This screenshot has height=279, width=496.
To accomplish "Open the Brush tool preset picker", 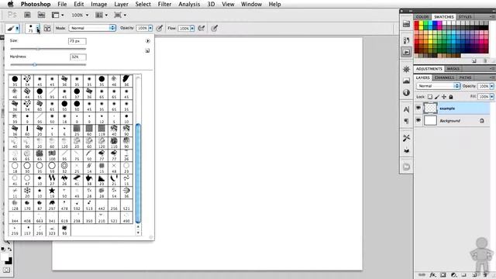I will pos(12,29).
